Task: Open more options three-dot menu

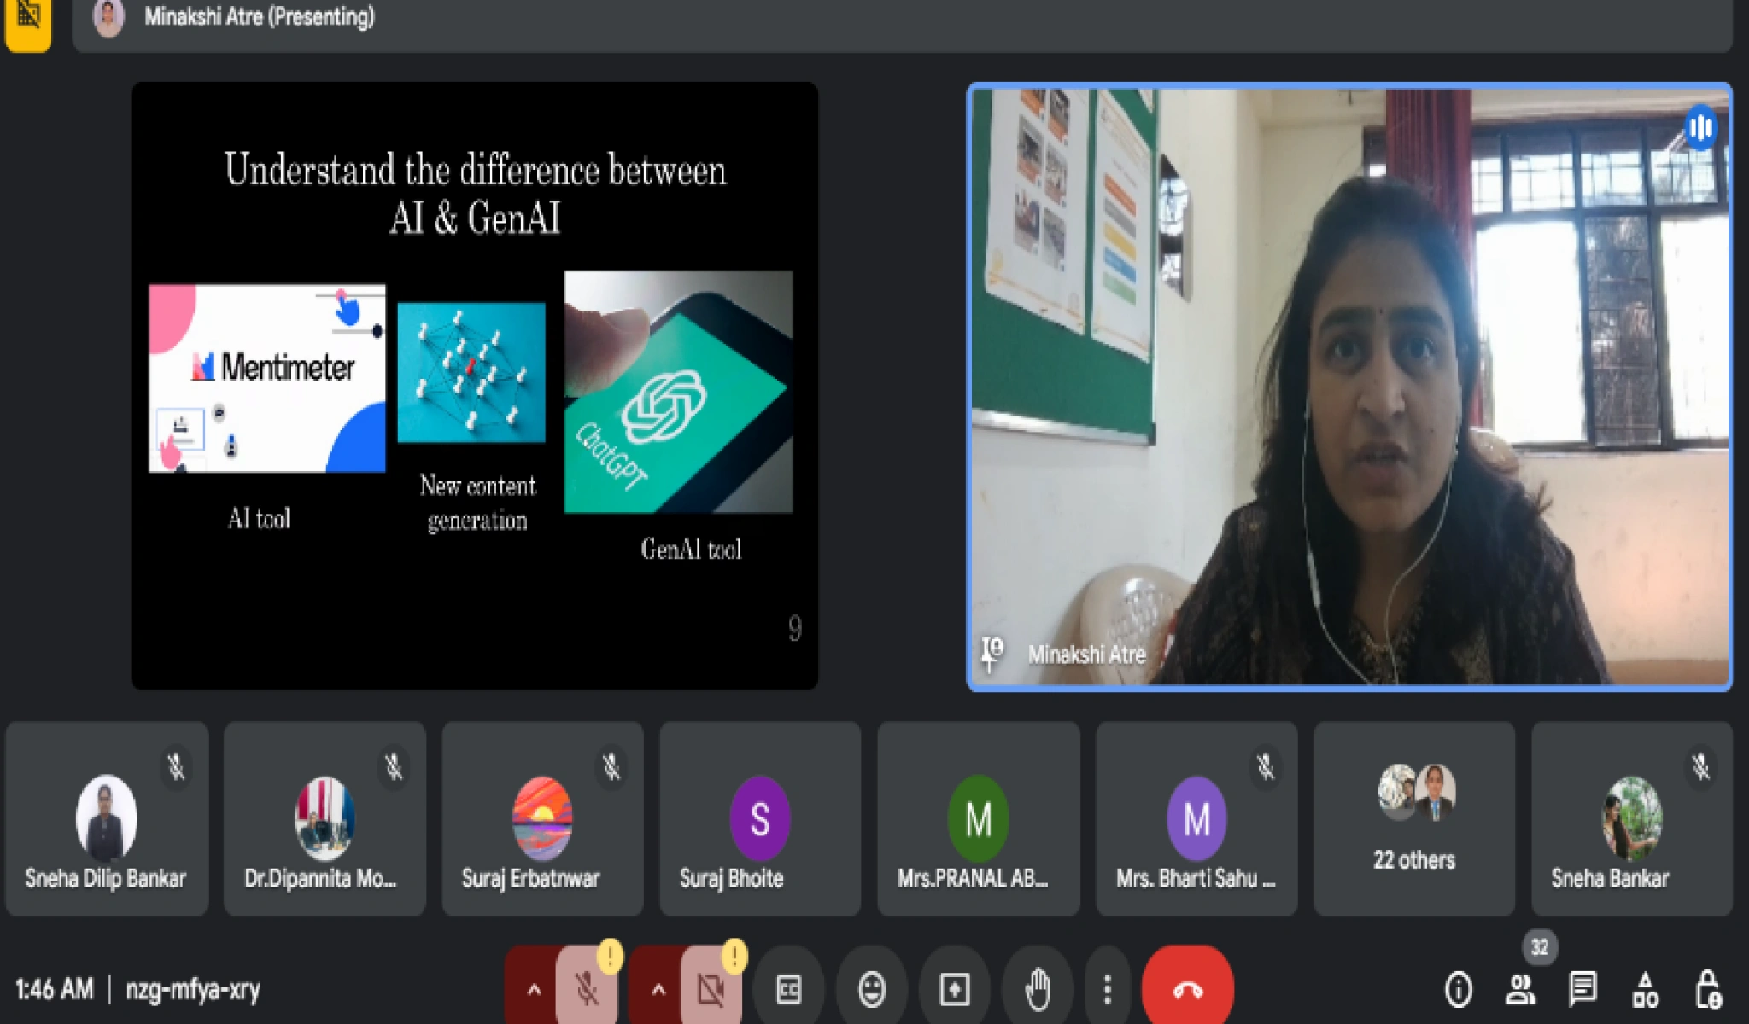Action: [1108, 989]
